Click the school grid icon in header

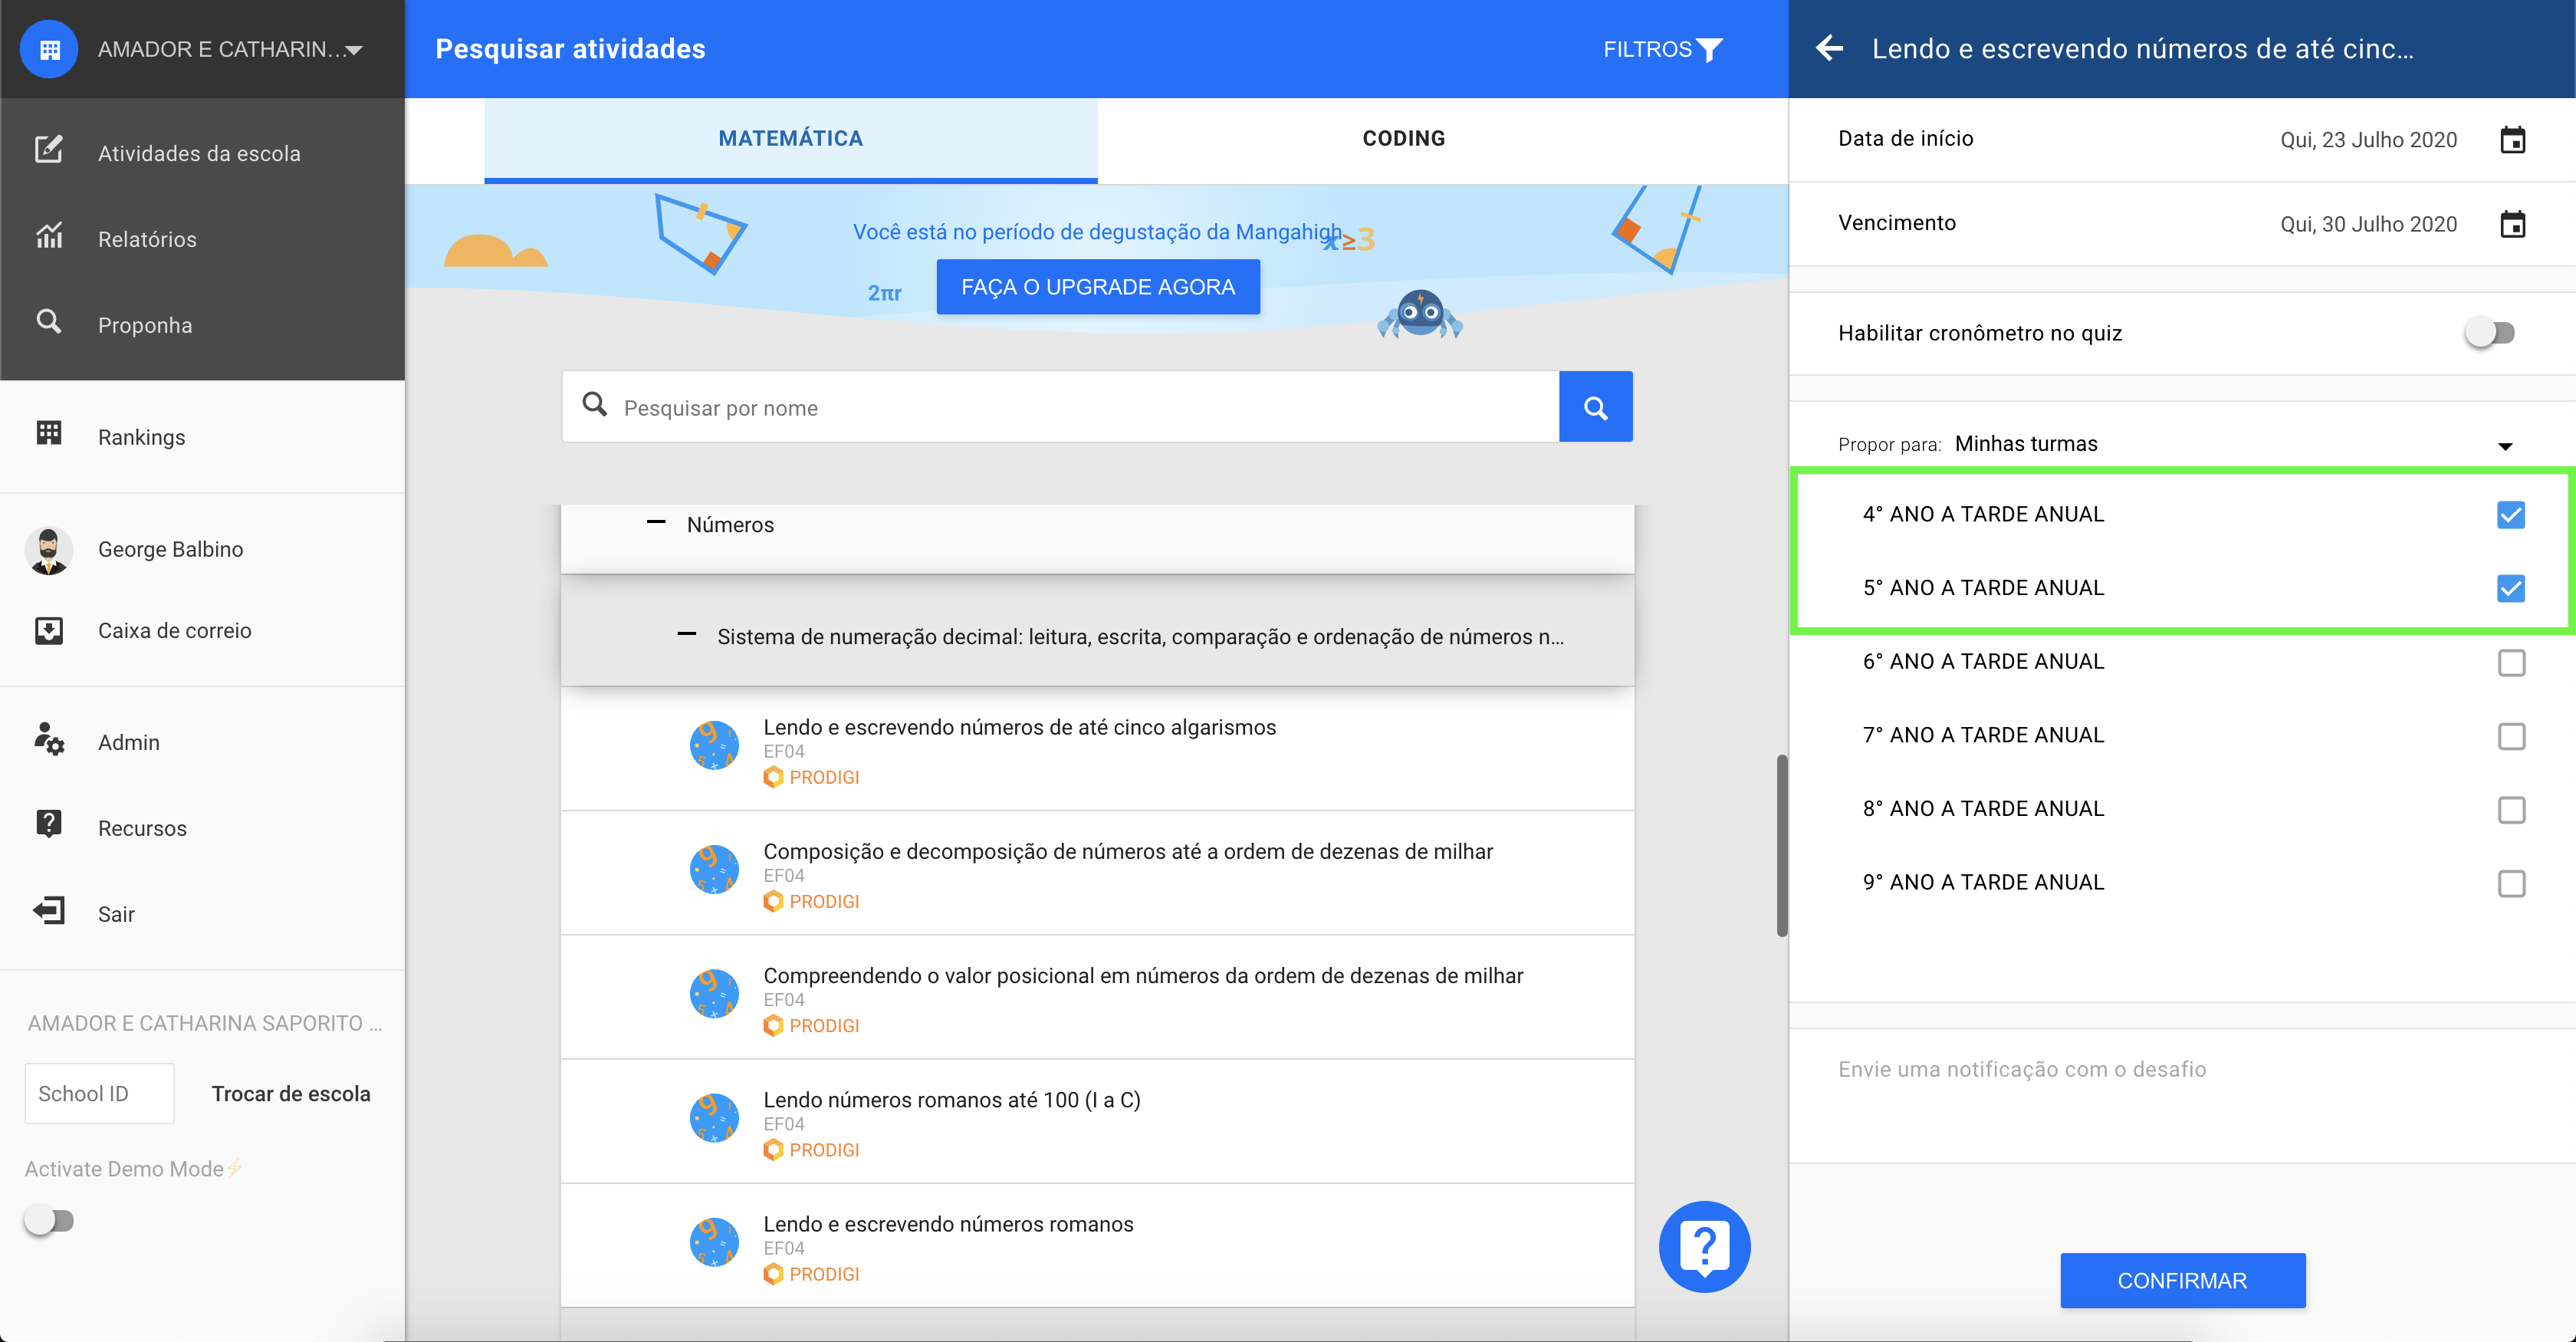click(x=49, y=49)
